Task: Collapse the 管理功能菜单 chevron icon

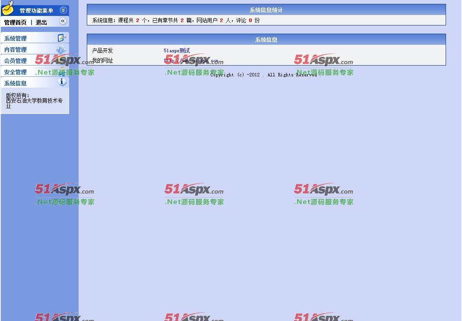Action: 63,10
